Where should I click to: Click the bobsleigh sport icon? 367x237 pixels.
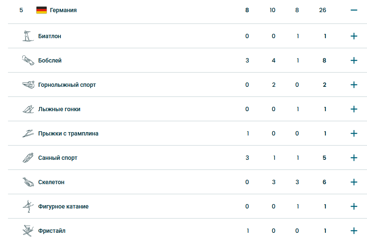[28, 60]
